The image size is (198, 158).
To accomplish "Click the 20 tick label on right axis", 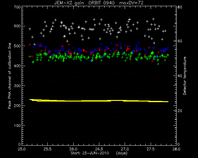I will point(179,110).
